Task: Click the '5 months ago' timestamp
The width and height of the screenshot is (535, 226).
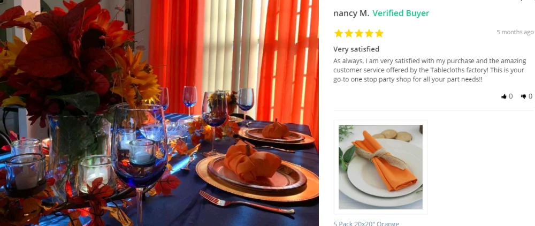Action: [515, 32]
